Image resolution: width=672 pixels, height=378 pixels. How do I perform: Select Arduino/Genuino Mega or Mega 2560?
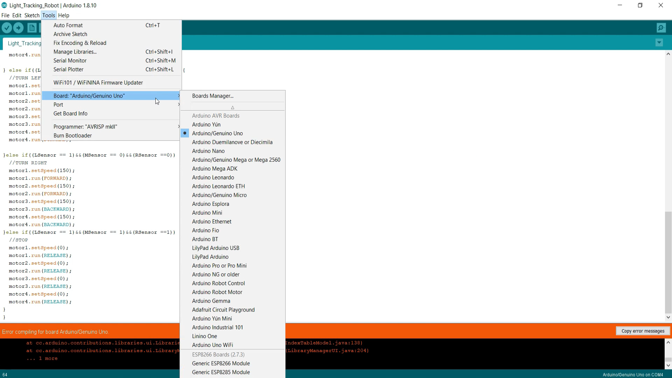[x=232, y=160]
